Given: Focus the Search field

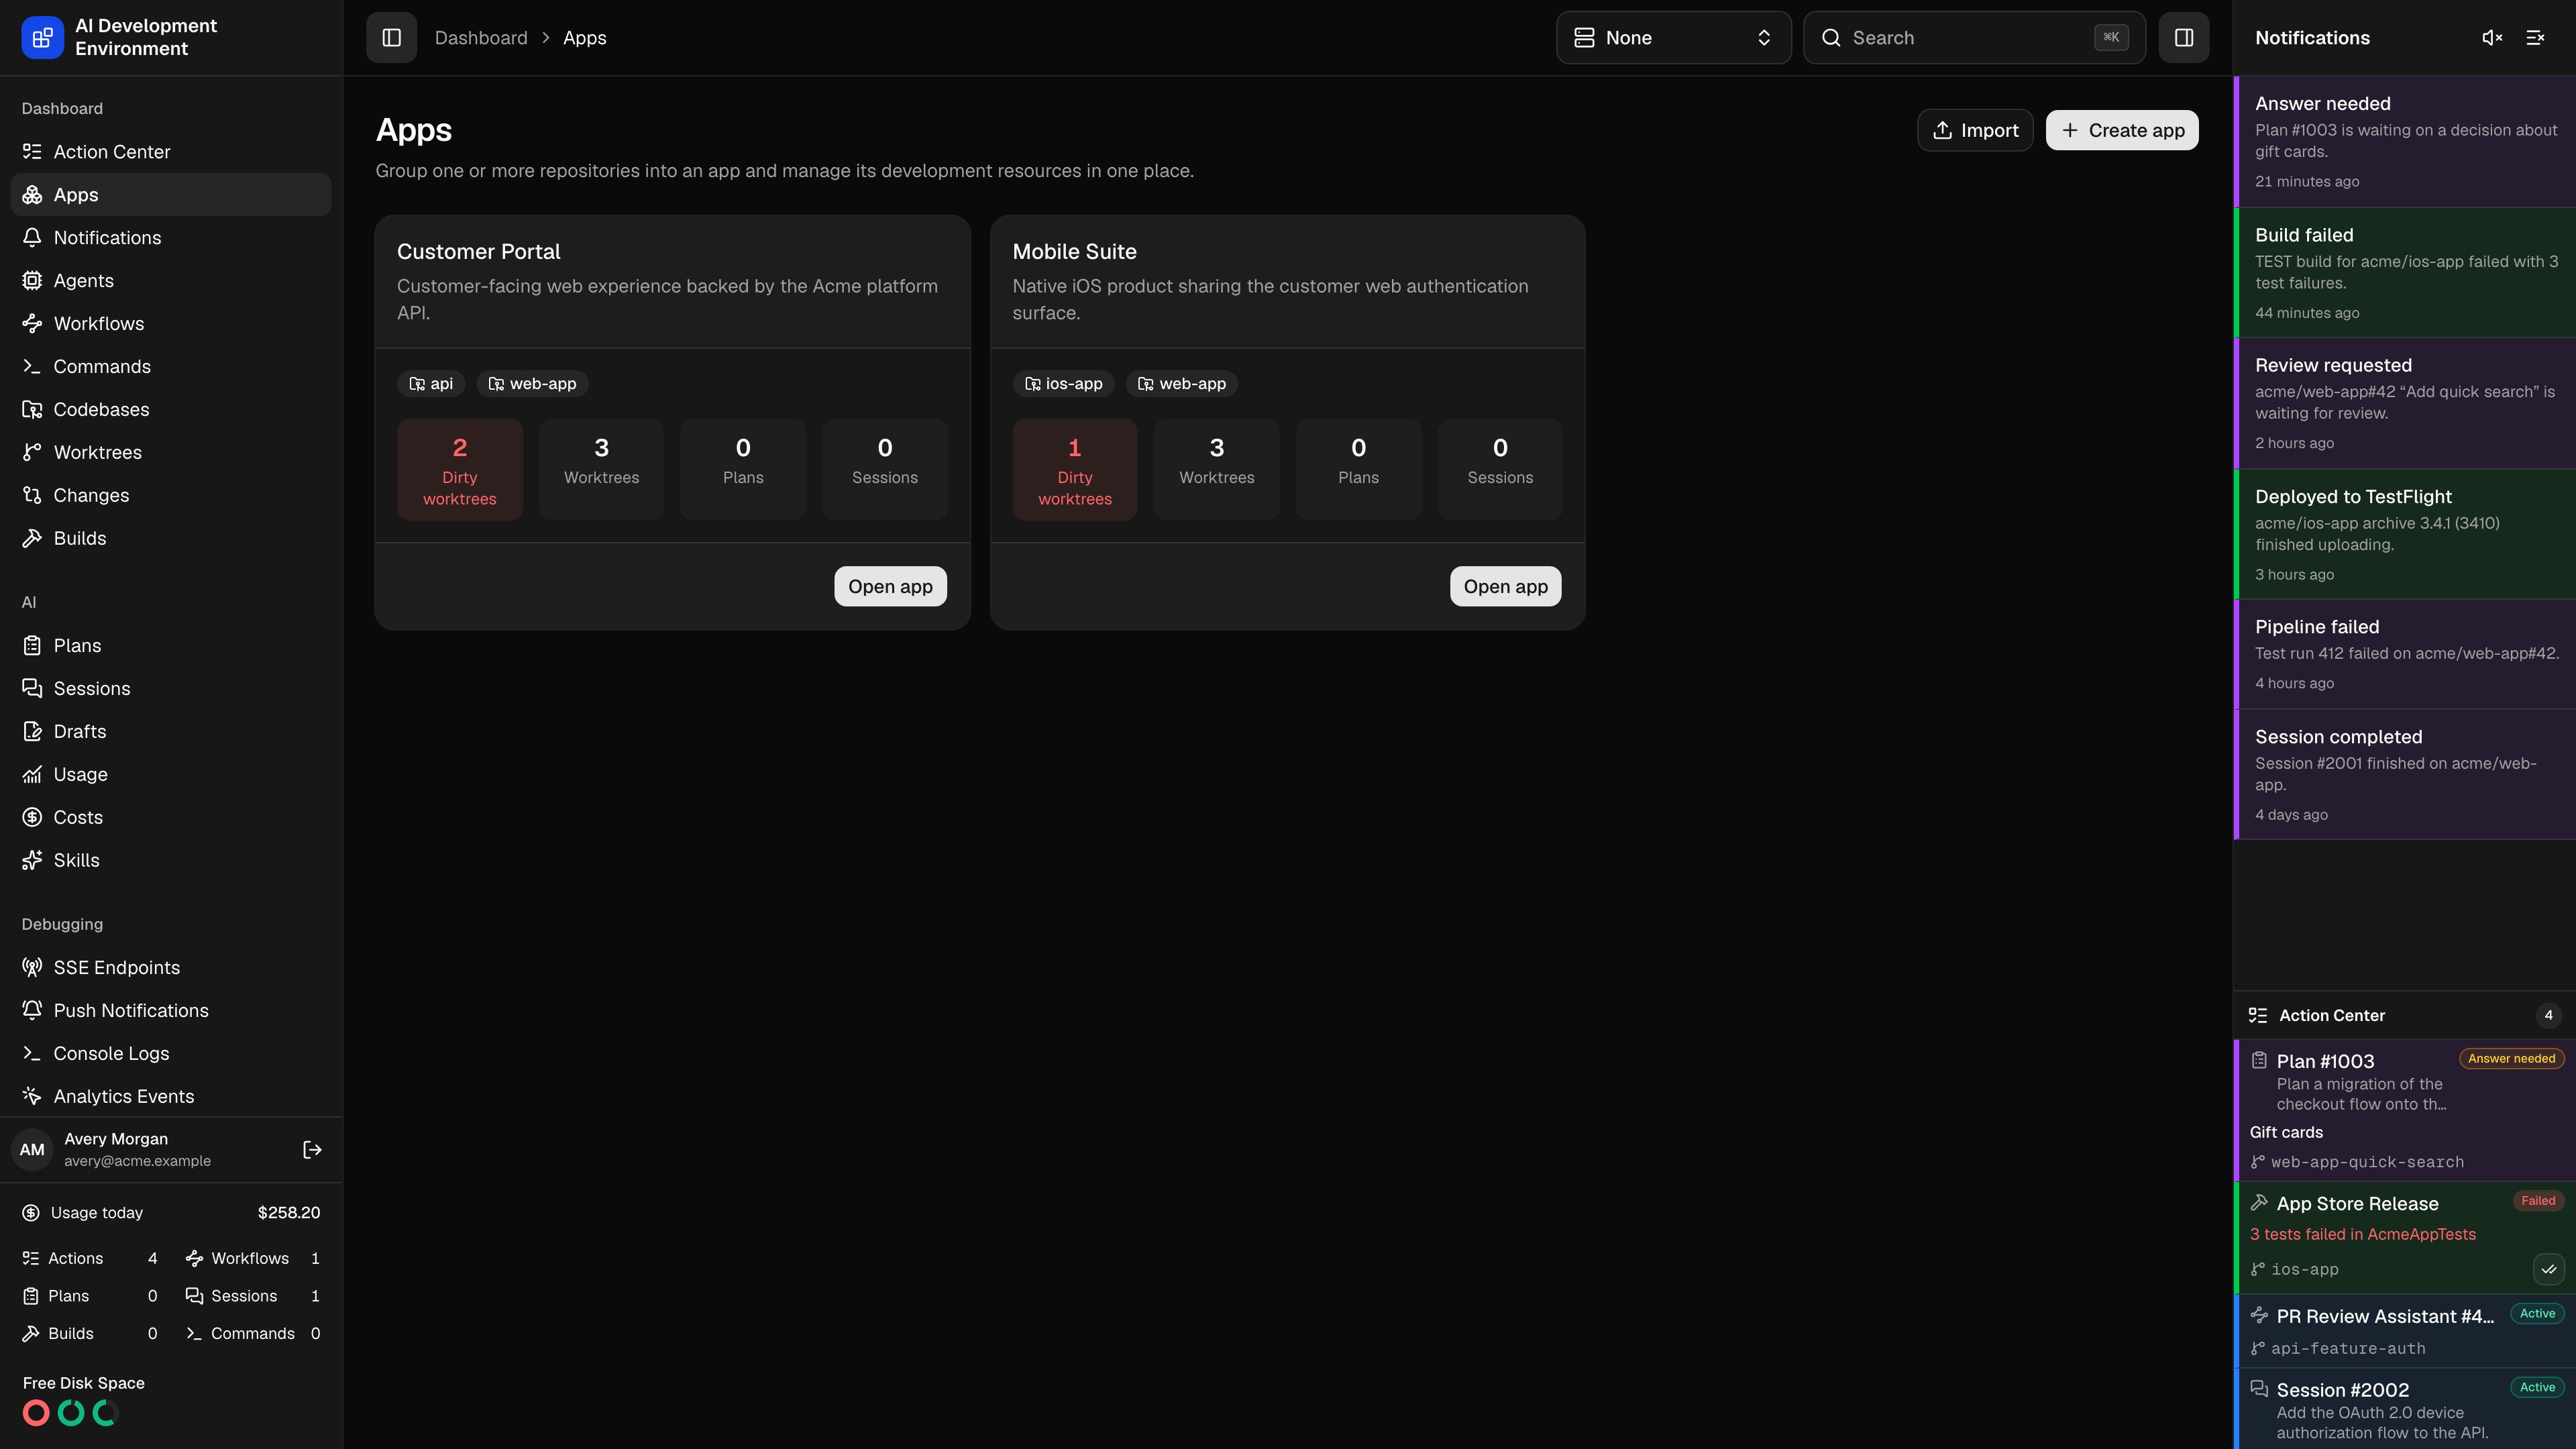Looking at the screenshot, I should [x=1974, y=38].
